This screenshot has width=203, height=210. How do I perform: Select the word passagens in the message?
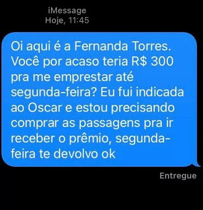point(109,123)
